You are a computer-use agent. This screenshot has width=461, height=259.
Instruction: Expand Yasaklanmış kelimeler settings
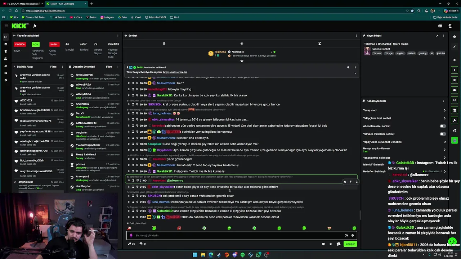444,158
